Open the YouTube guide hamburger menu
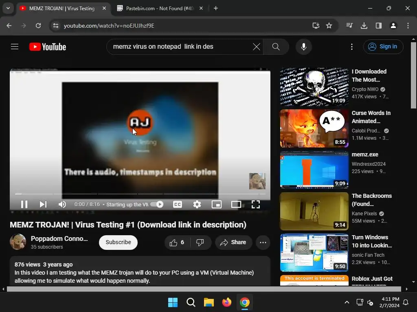Image resolution: width=417 pixels, height=312 pixels. [x=15, y=47]
